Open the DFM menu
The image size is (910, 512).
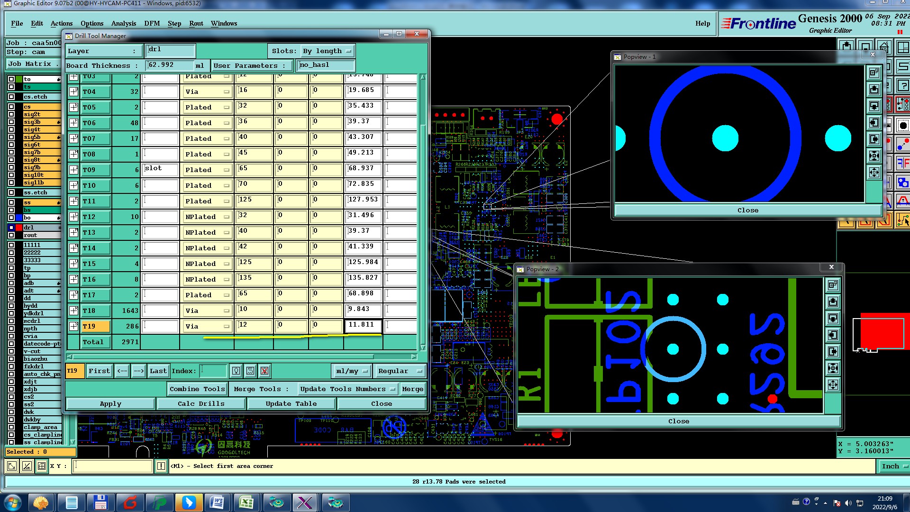(x=152, y=23)
